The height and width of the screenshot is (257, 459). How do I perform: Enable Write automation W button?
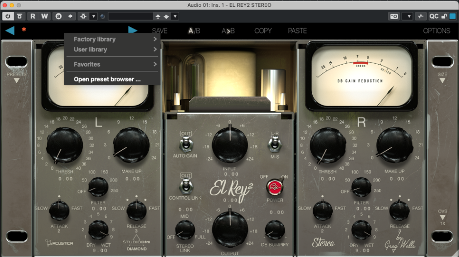point(45,16)
